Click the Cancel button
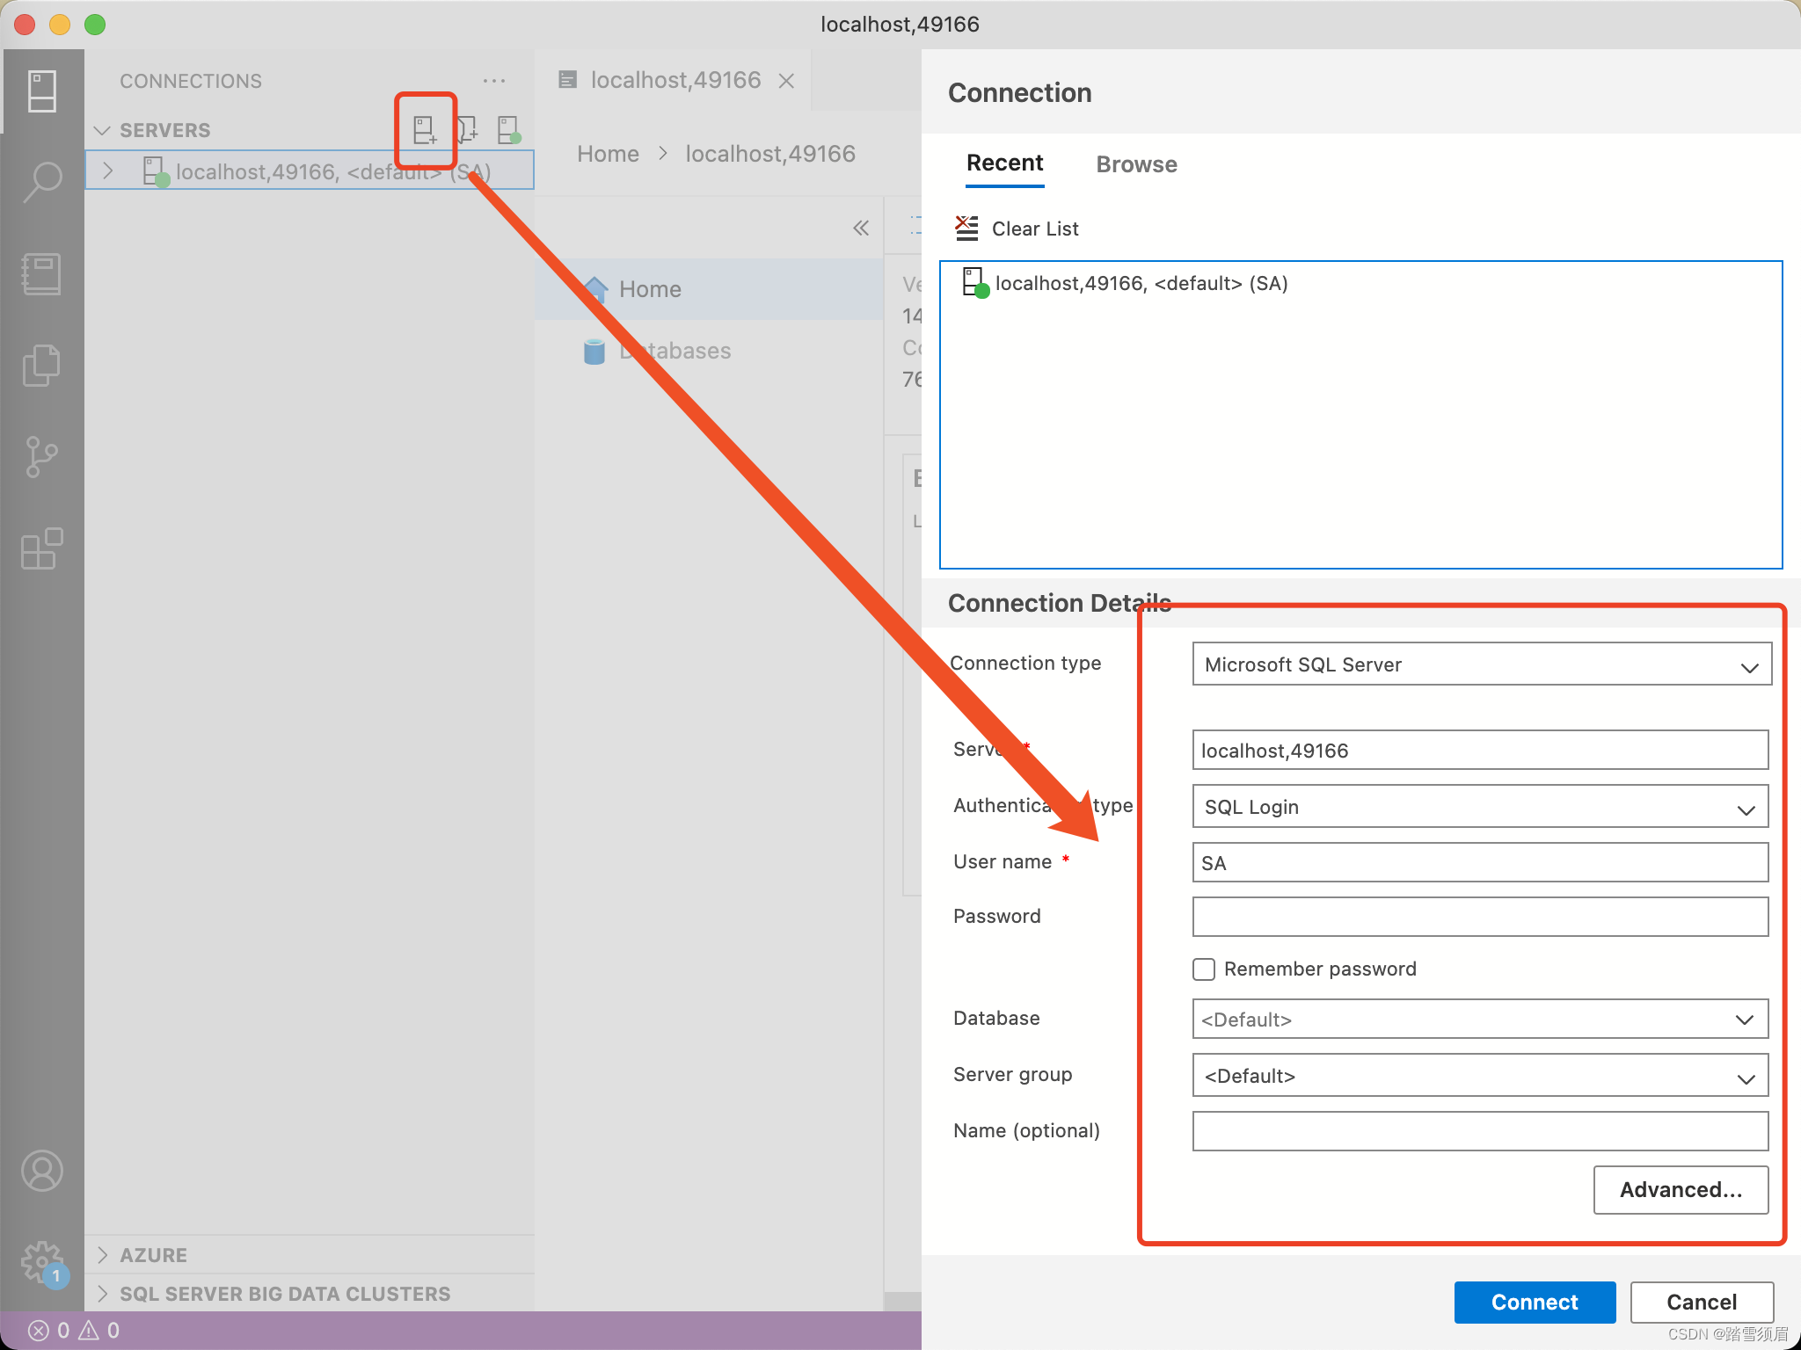 (1702, 1302)
